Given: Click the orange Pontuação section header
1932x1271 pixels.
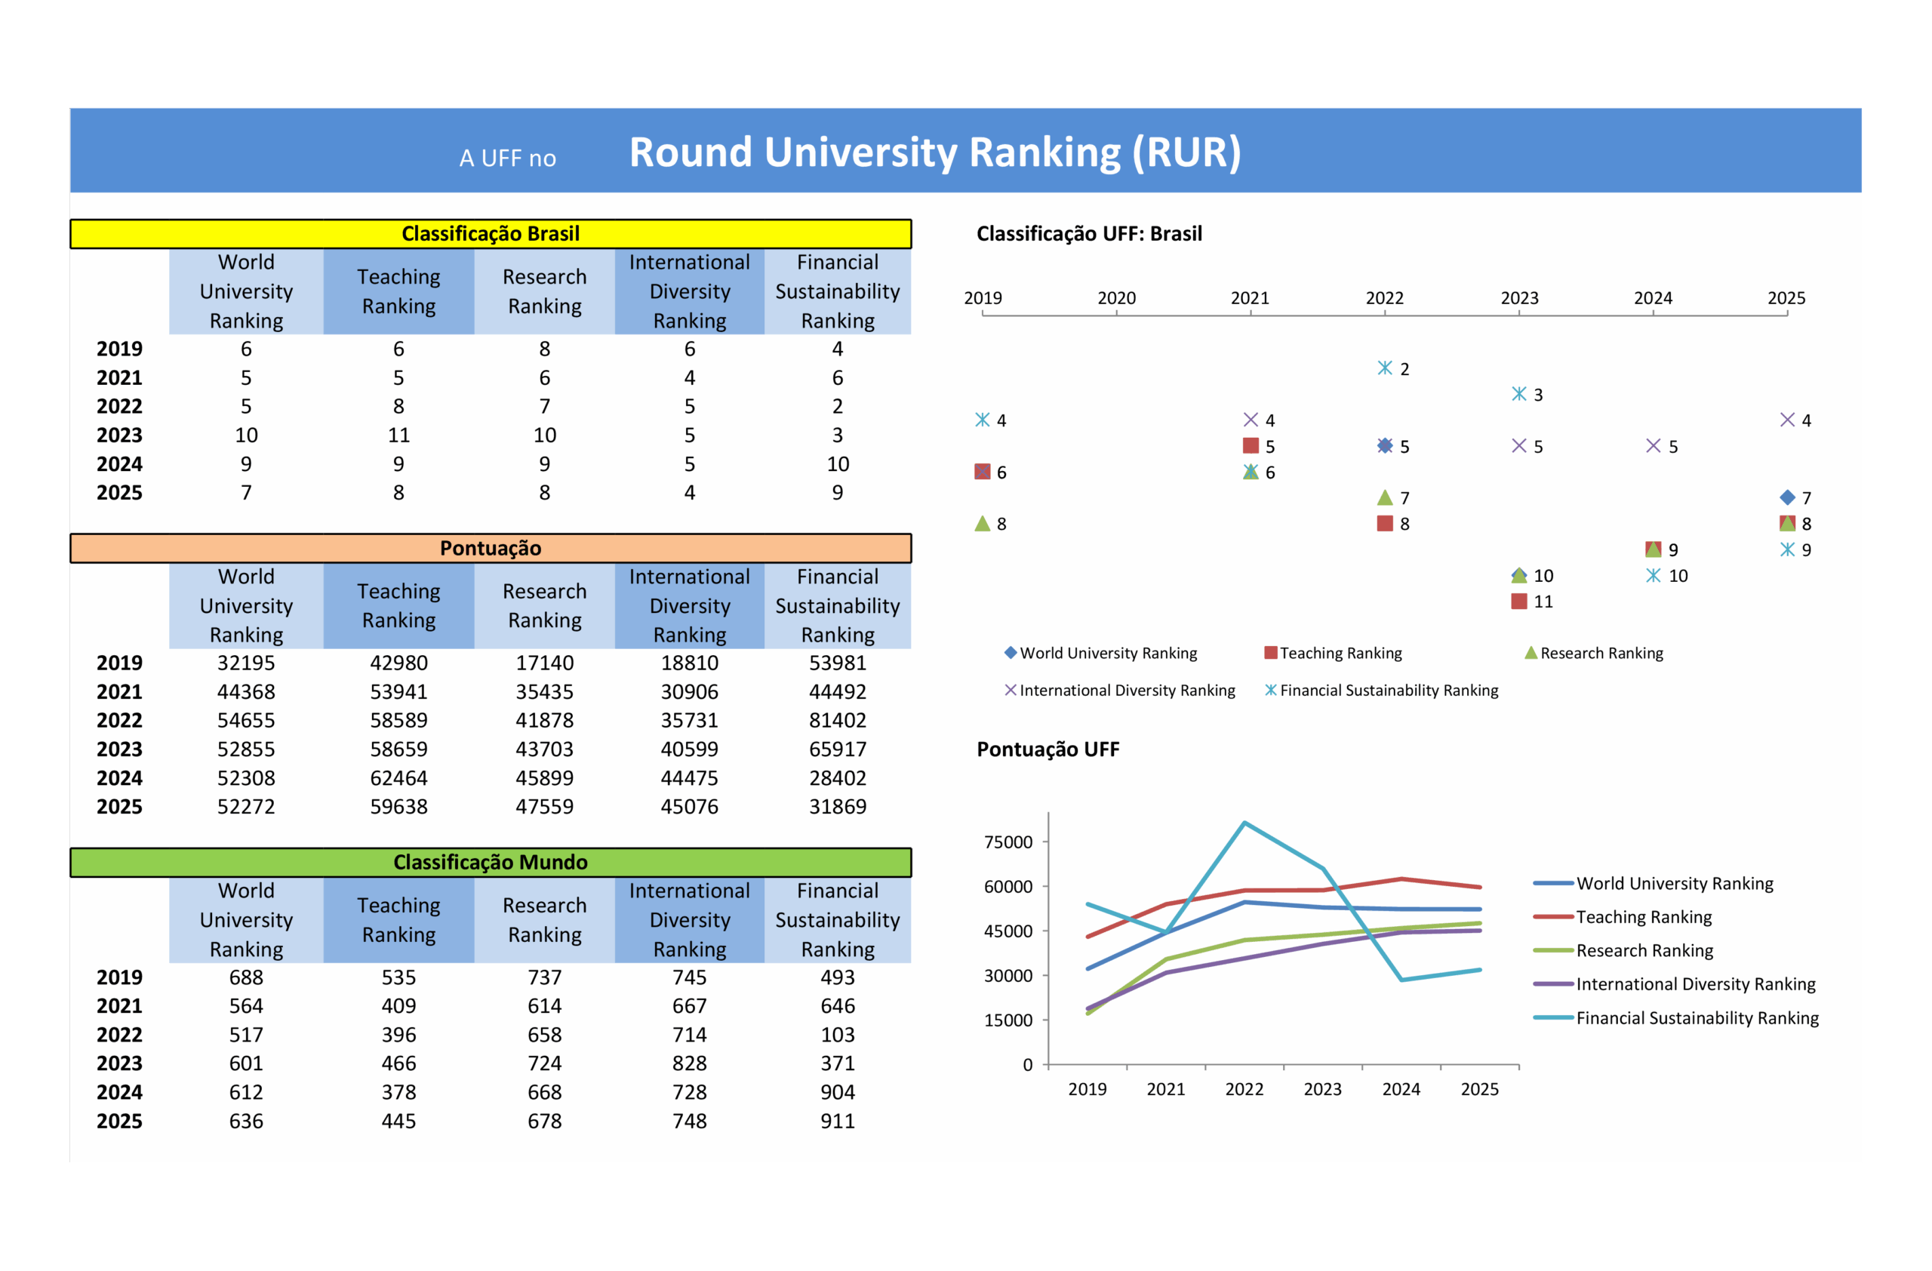Looking at the screenshot, I should pos(491,548).
